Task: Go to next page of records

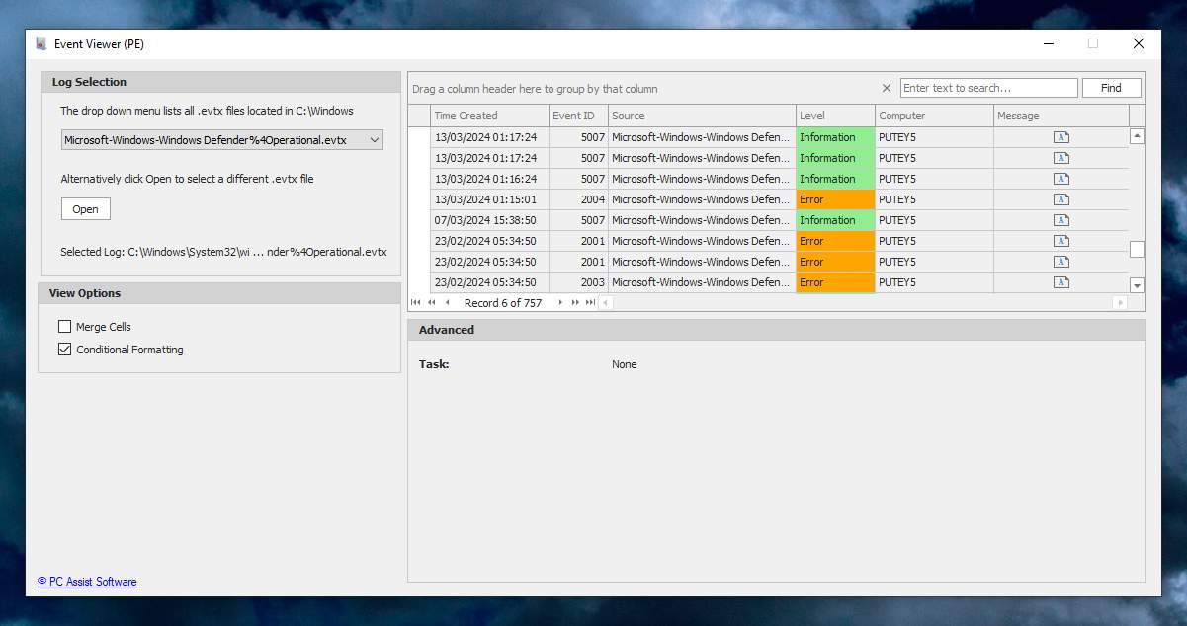Action: tap(575, 303)
